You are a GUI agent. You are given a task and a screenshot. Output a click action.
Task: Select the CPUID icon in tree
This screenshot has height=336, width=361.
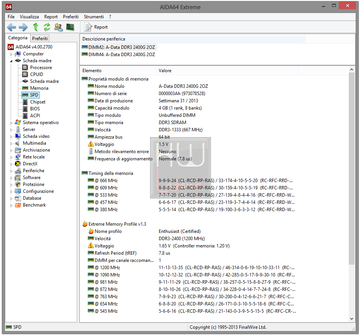[x=25, y=74]
